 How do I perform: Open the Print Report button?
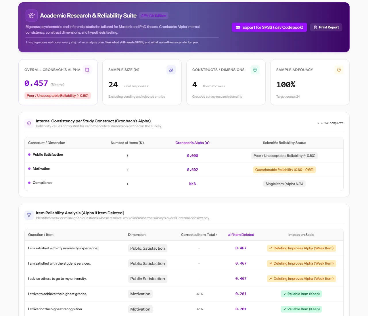[326, 27]
